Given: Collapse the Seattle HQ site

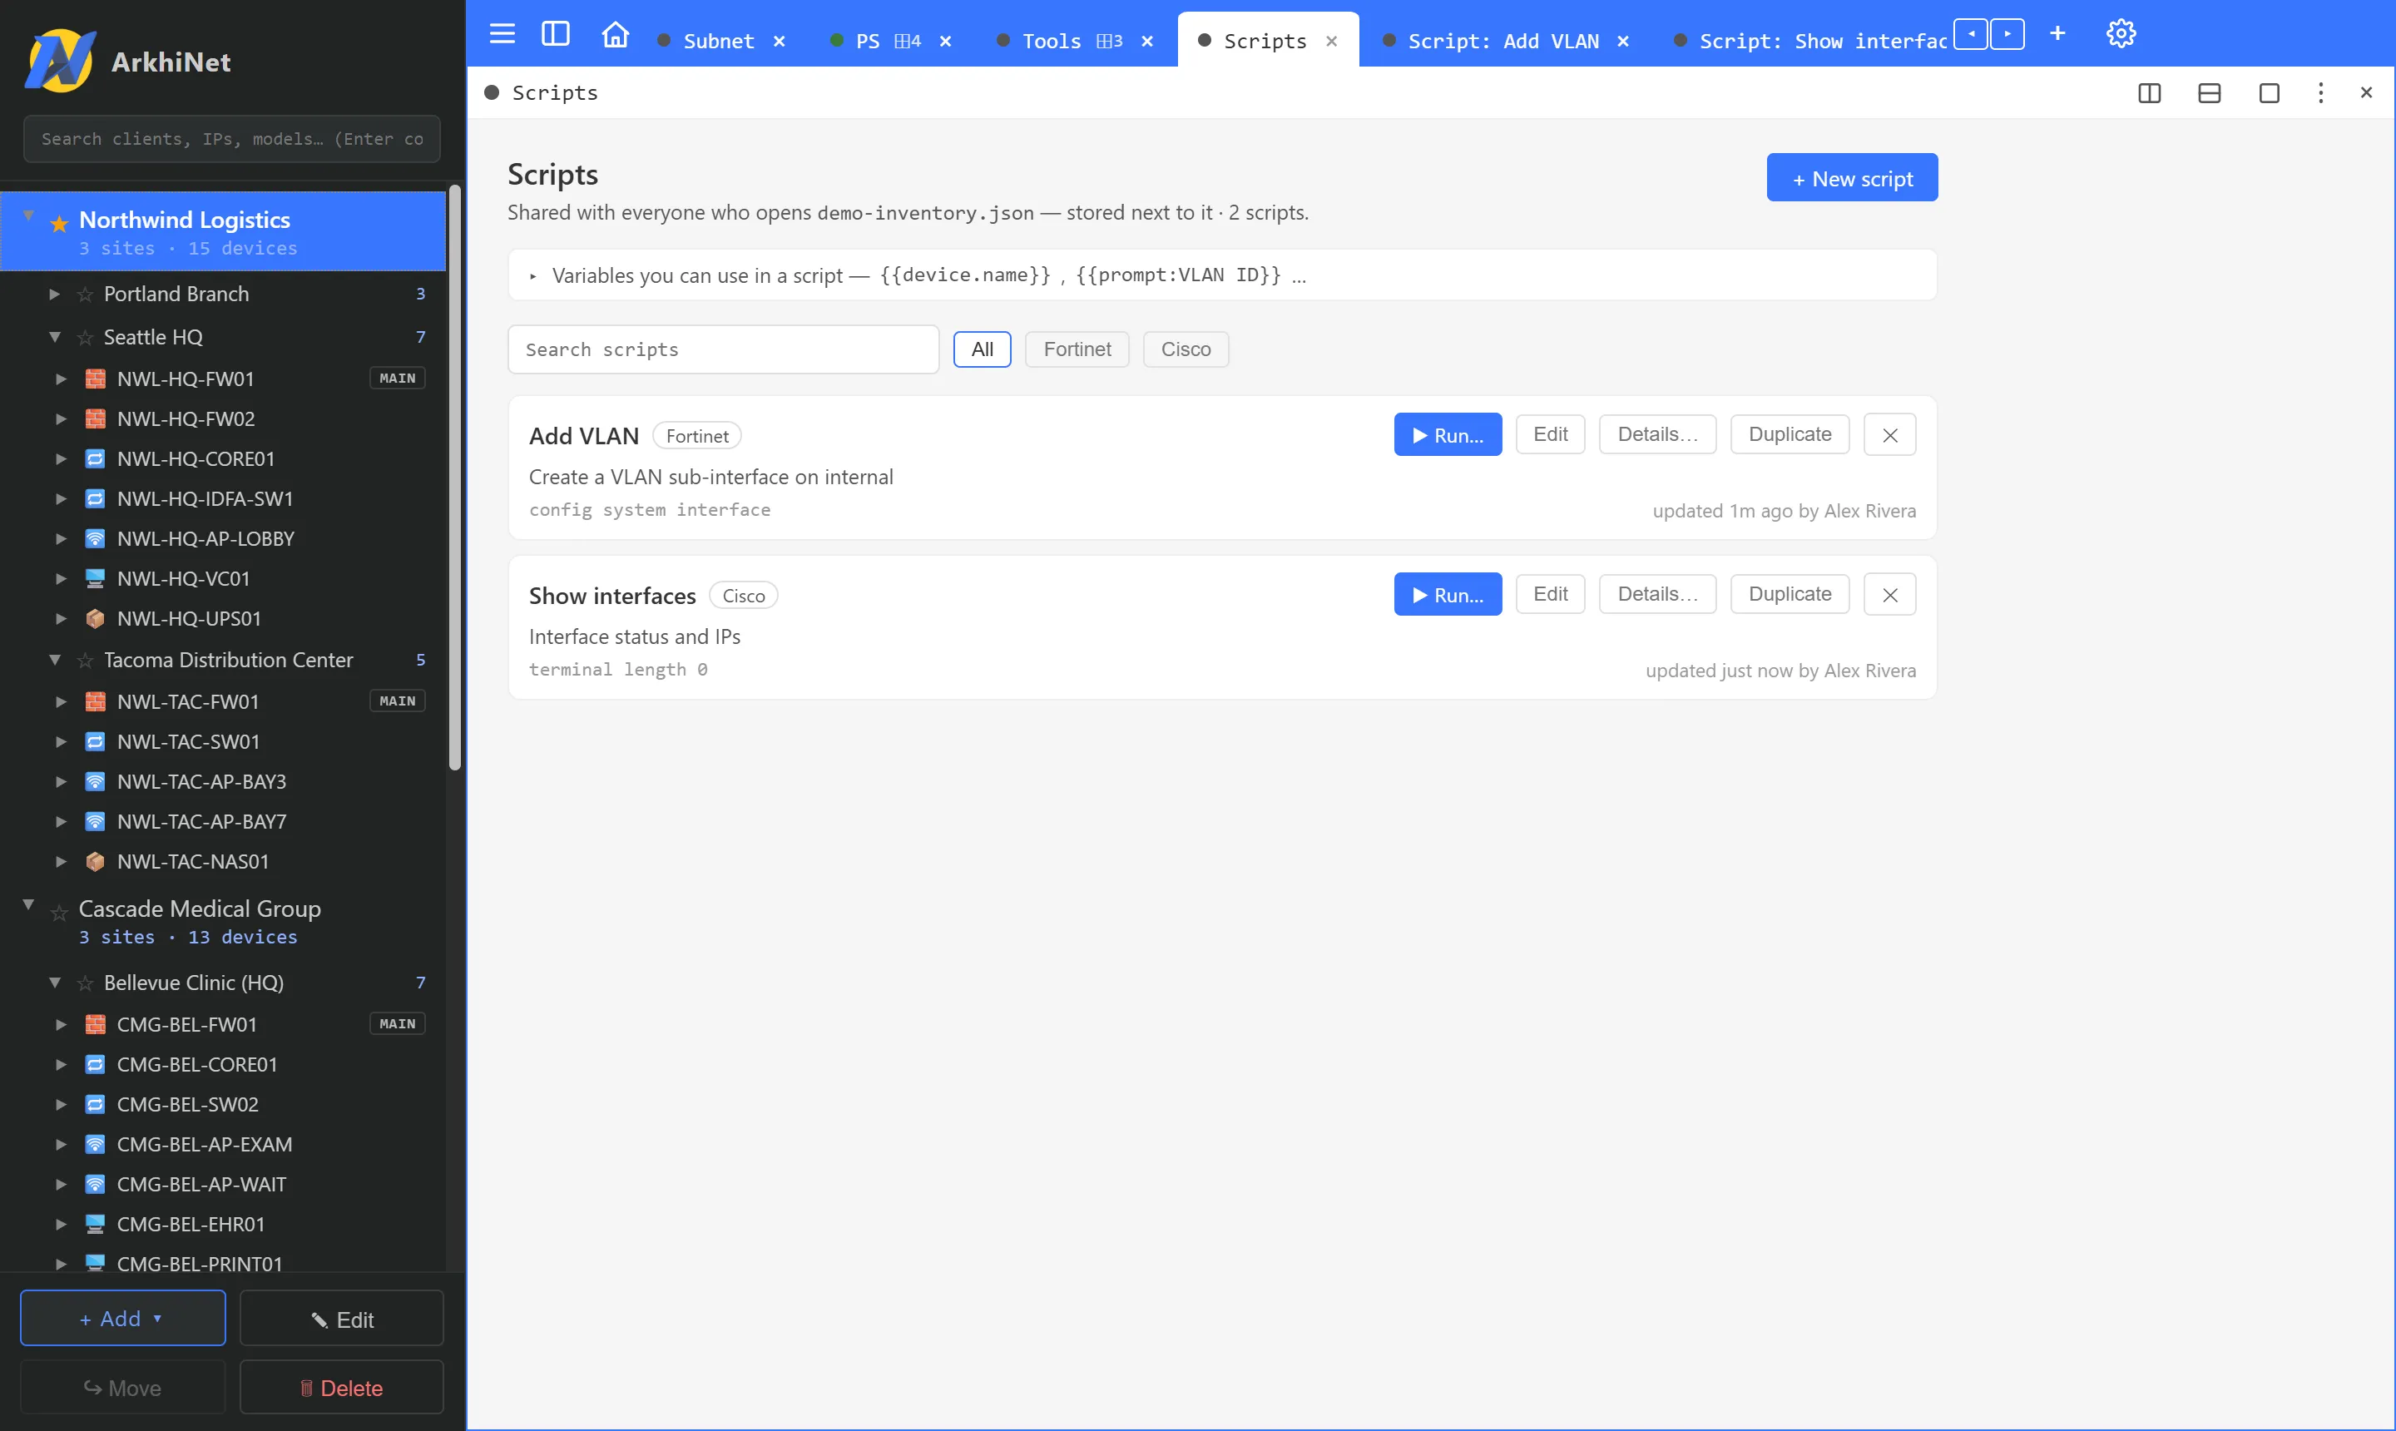Looking at the screenshot, I should [55, 338].
